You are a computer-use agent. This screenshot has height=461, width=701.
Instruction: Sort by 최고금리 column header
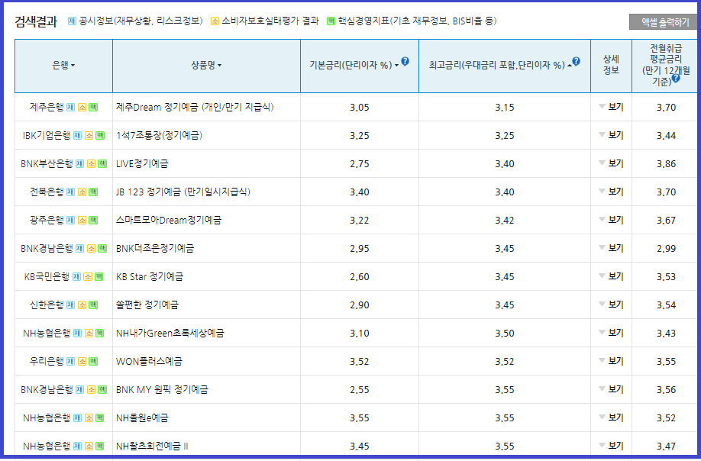click(x=500, y=65)
